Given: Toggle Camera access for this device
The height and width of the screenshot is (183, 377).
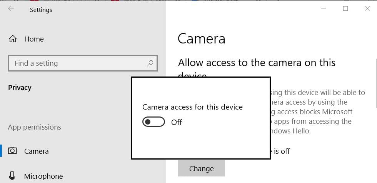Looking at the screenshot, I should (153, 122).
